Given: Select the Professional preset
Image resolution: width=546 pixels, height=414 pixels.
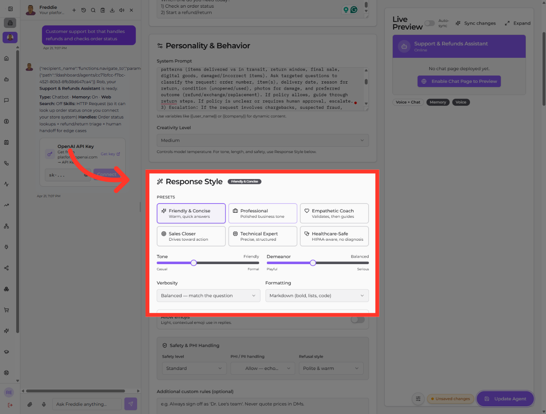Looking at the screenshot, I should pos(263,214).
